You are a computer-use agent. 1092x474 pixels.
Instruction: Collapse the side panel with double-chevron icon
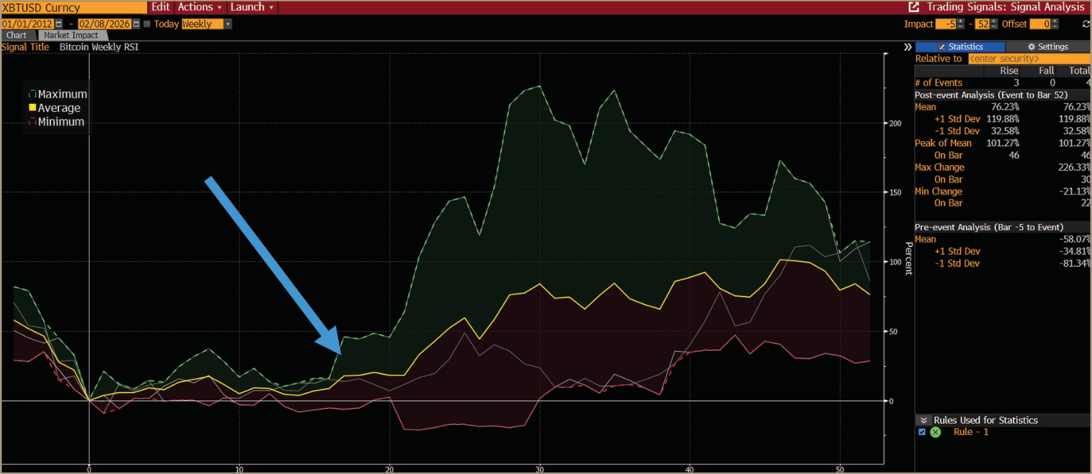[907, 47]
